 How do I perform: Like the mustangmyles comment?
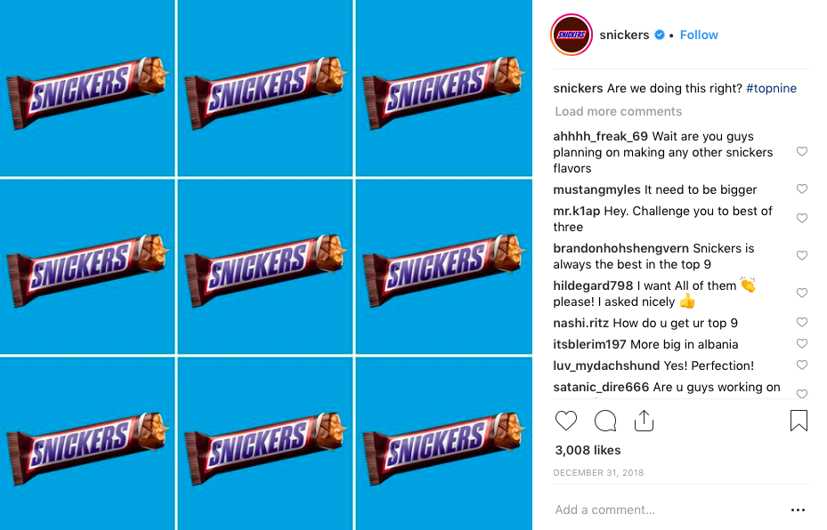[802, 189]
